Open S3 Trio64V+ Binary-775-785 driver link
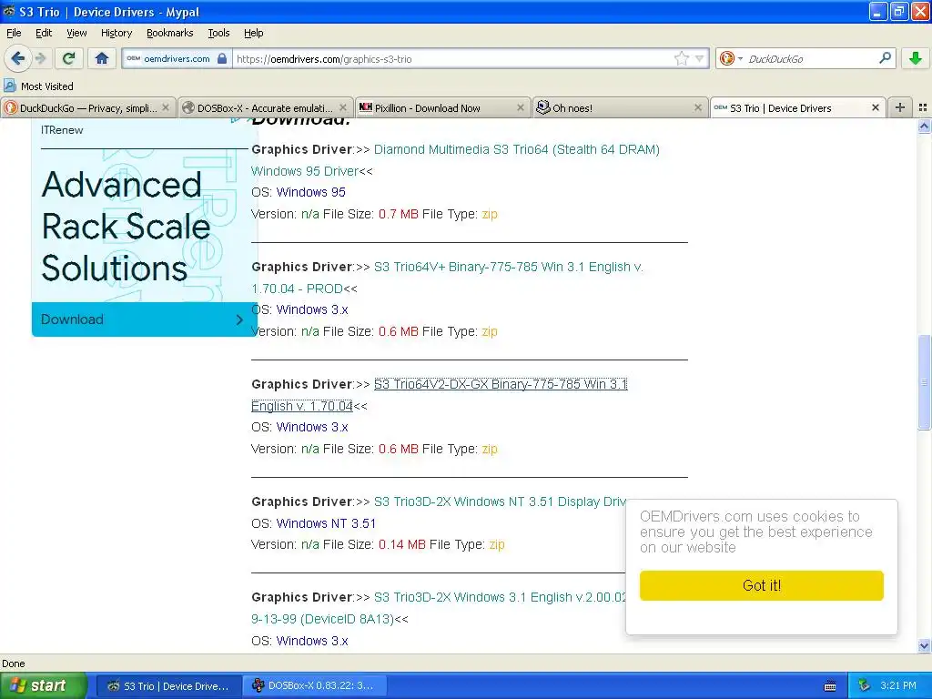The height and width of the screenshot is (699, 932). [x=447, y=278]
